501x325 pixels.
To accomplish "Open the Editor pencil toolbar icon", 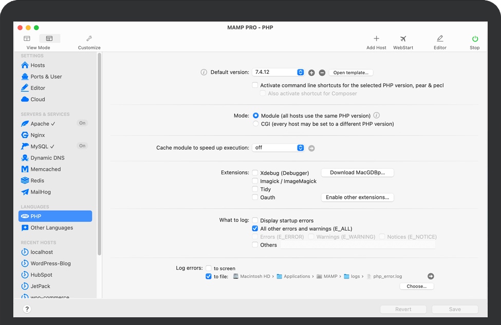I will [x=440, y=39].
